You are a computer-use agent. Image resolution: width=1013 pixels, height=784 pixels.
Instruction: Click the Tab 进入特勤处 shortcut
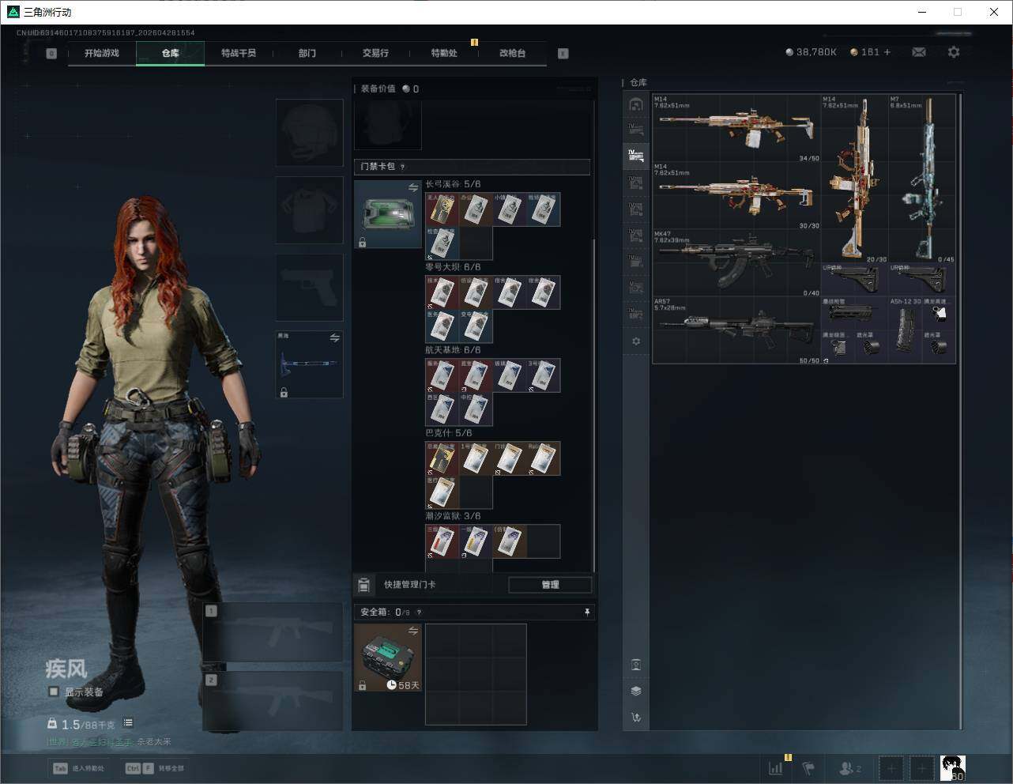coord(79,768)
